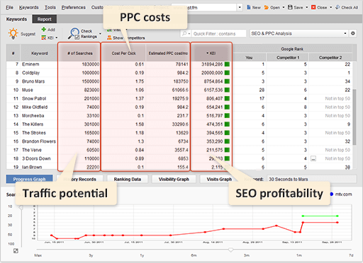Expand the Quick Filter search options arrow
This screenshot has height=263, width=363.
pyautogui.click(x=189, y=34)
